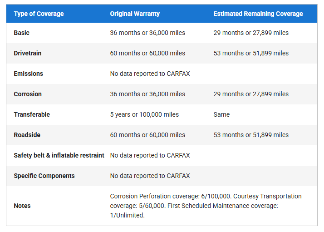This screenshot has width=324, height=232.
Task: Click the Original Warranty column header
Action: point(135,14)
